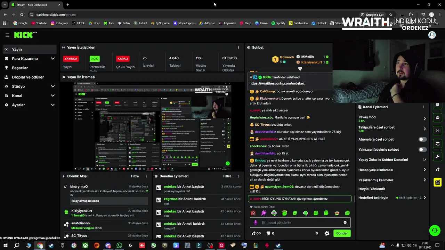
Task: Open options menu of Yayın İstatistikleri panel
Action: [x=238, y=48]
